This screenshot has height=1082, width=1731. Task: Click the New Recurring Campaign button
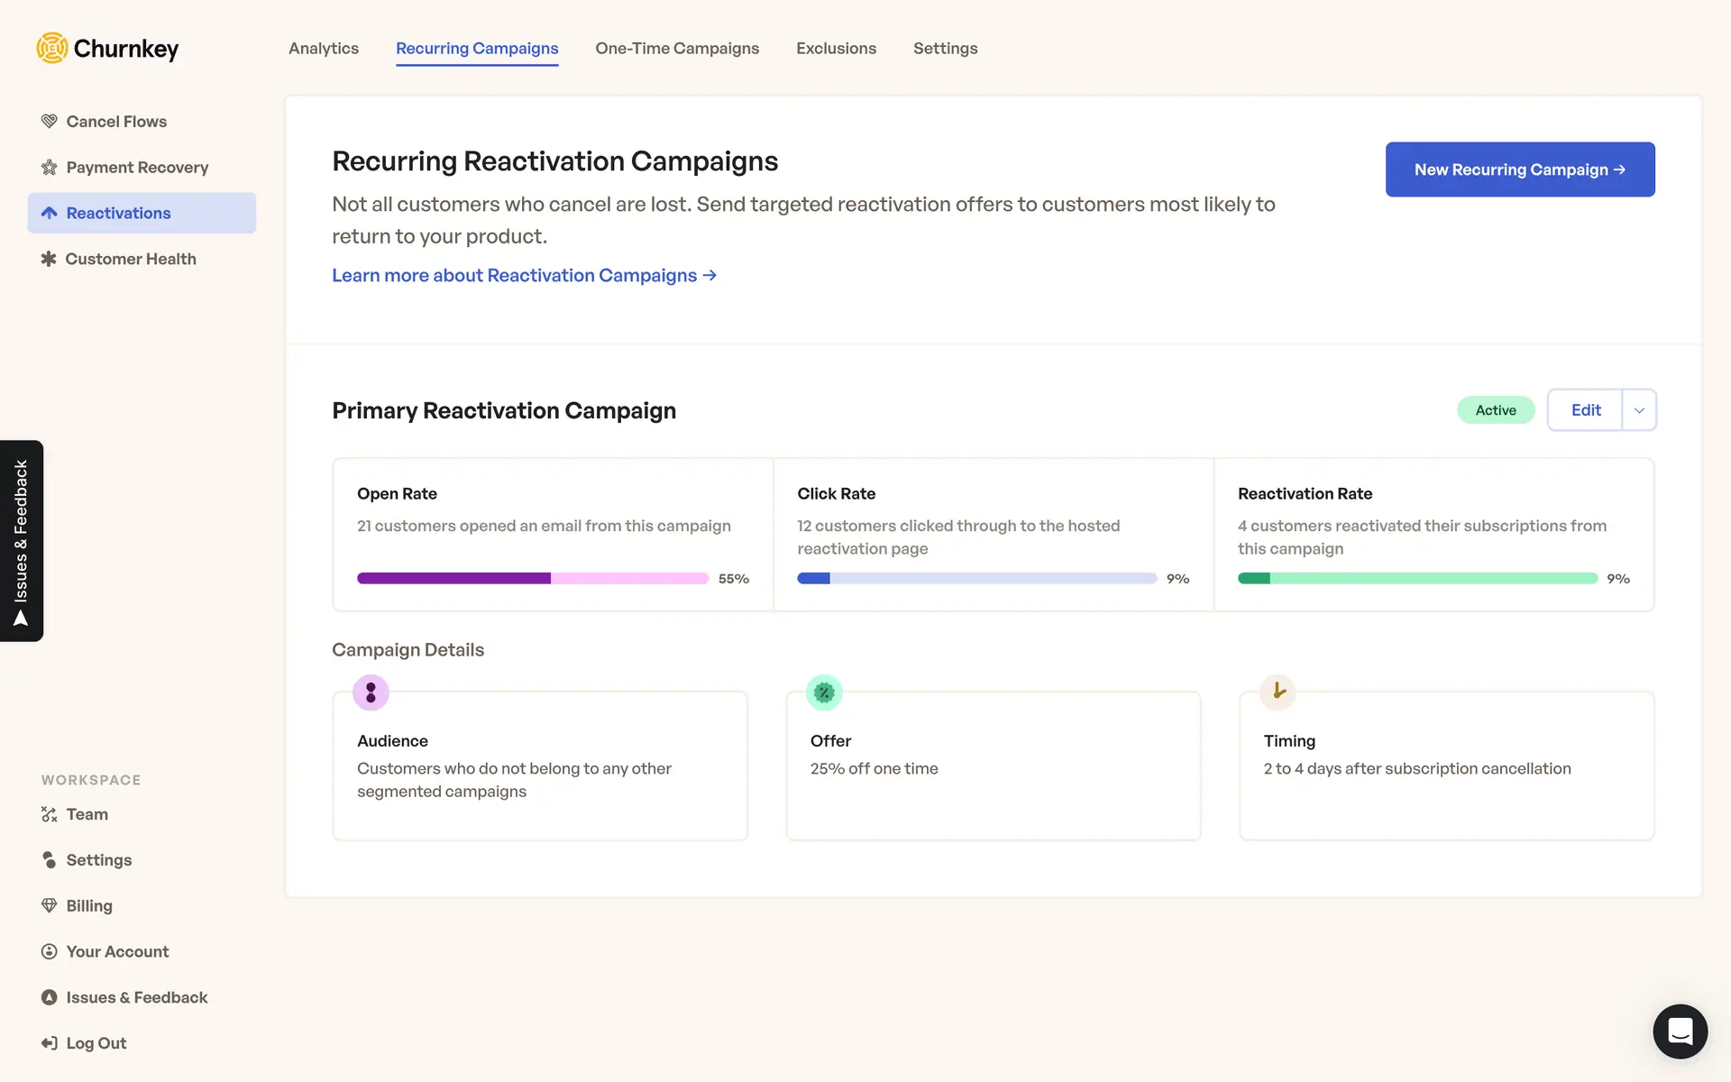[x=1520, y=170]
